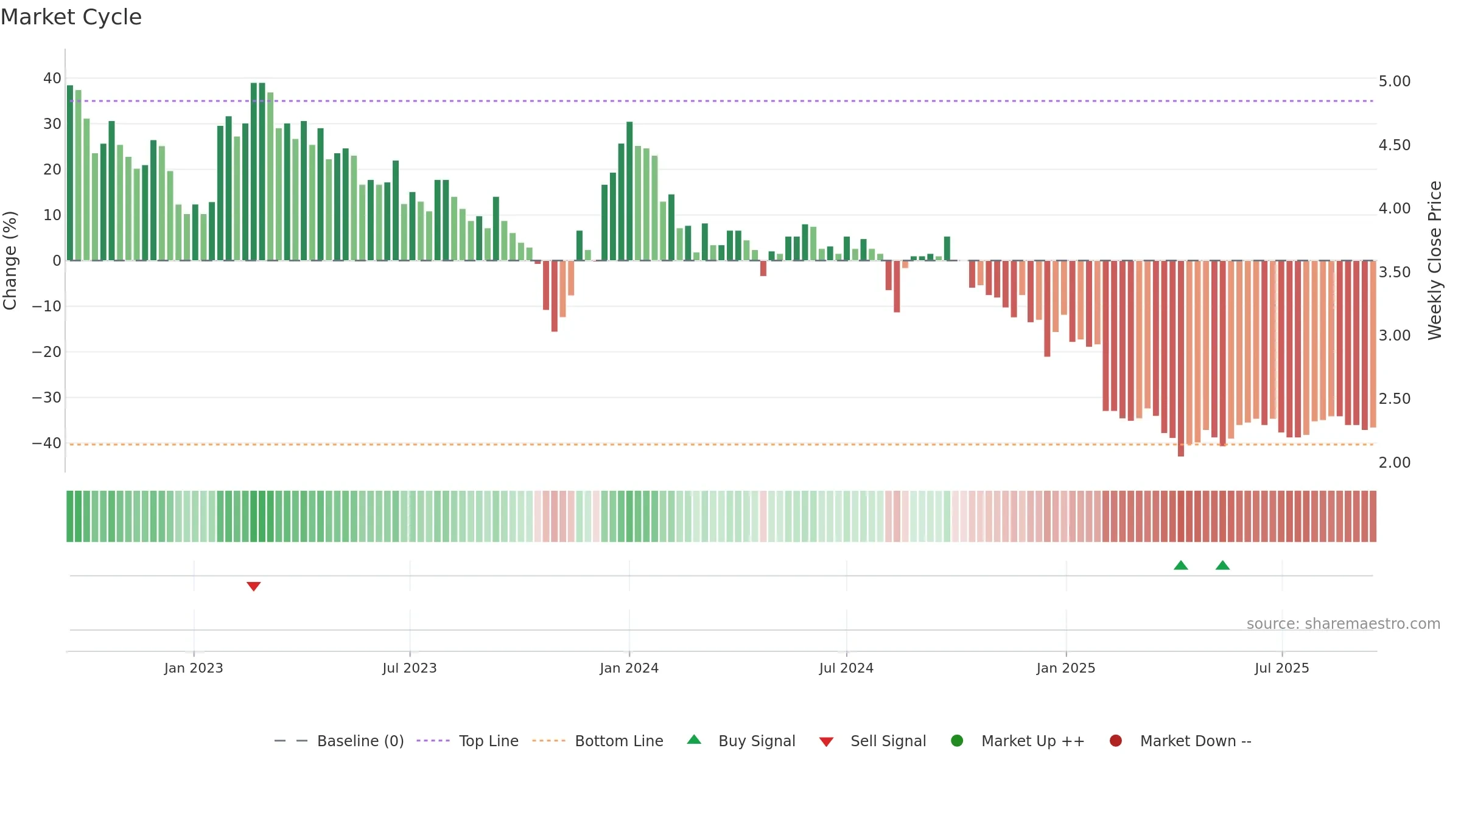1461x821 pixels.
Task: Toggle the Market Down -- legend label
Action: pos(1196,741)
